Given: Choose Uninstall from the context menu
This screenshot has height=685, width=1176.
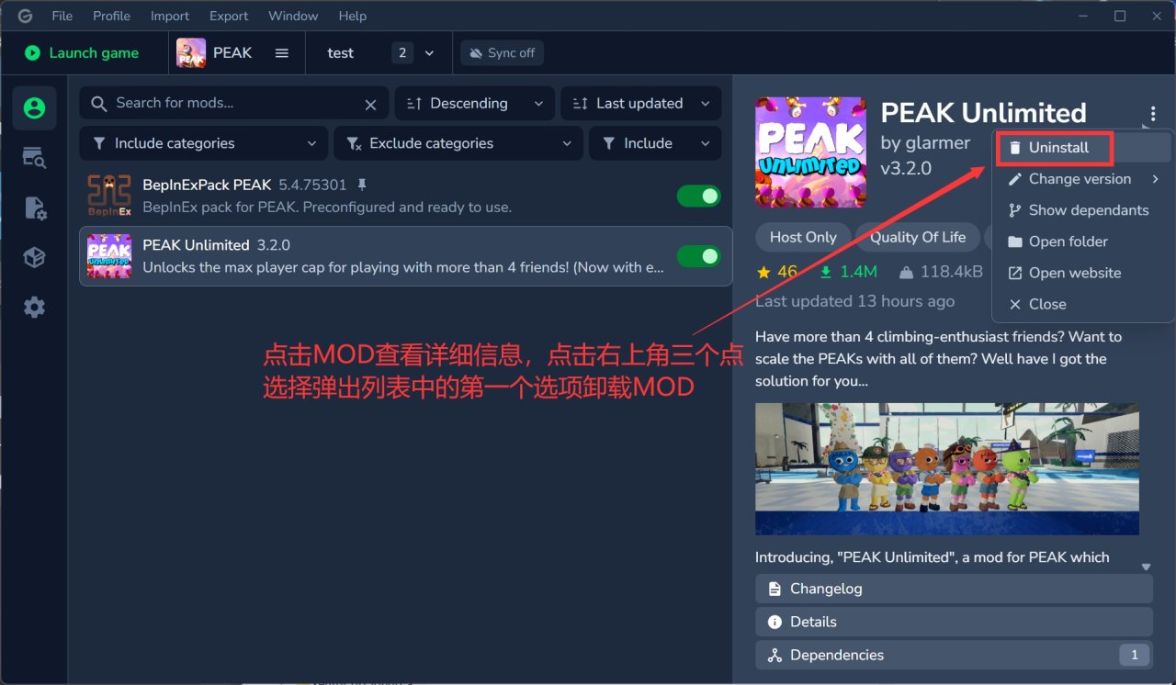Looking at the screenshot, I should (x=1082, y=148).
